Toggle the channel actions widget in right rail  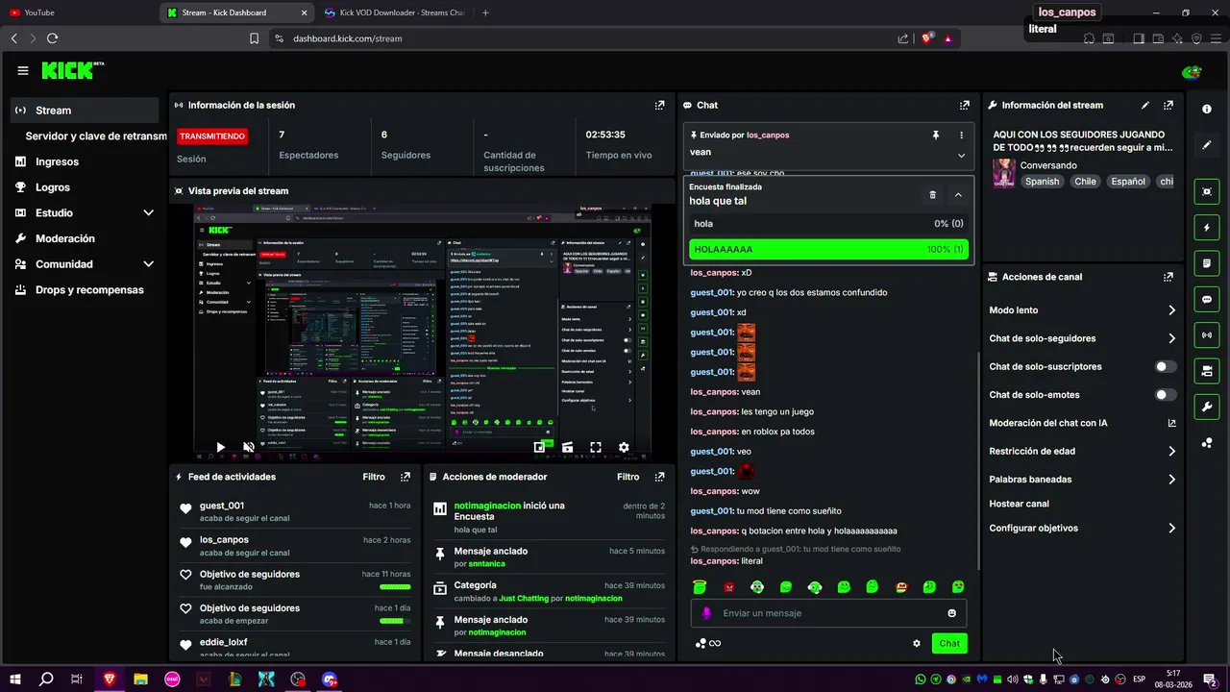pos(1207,371)
